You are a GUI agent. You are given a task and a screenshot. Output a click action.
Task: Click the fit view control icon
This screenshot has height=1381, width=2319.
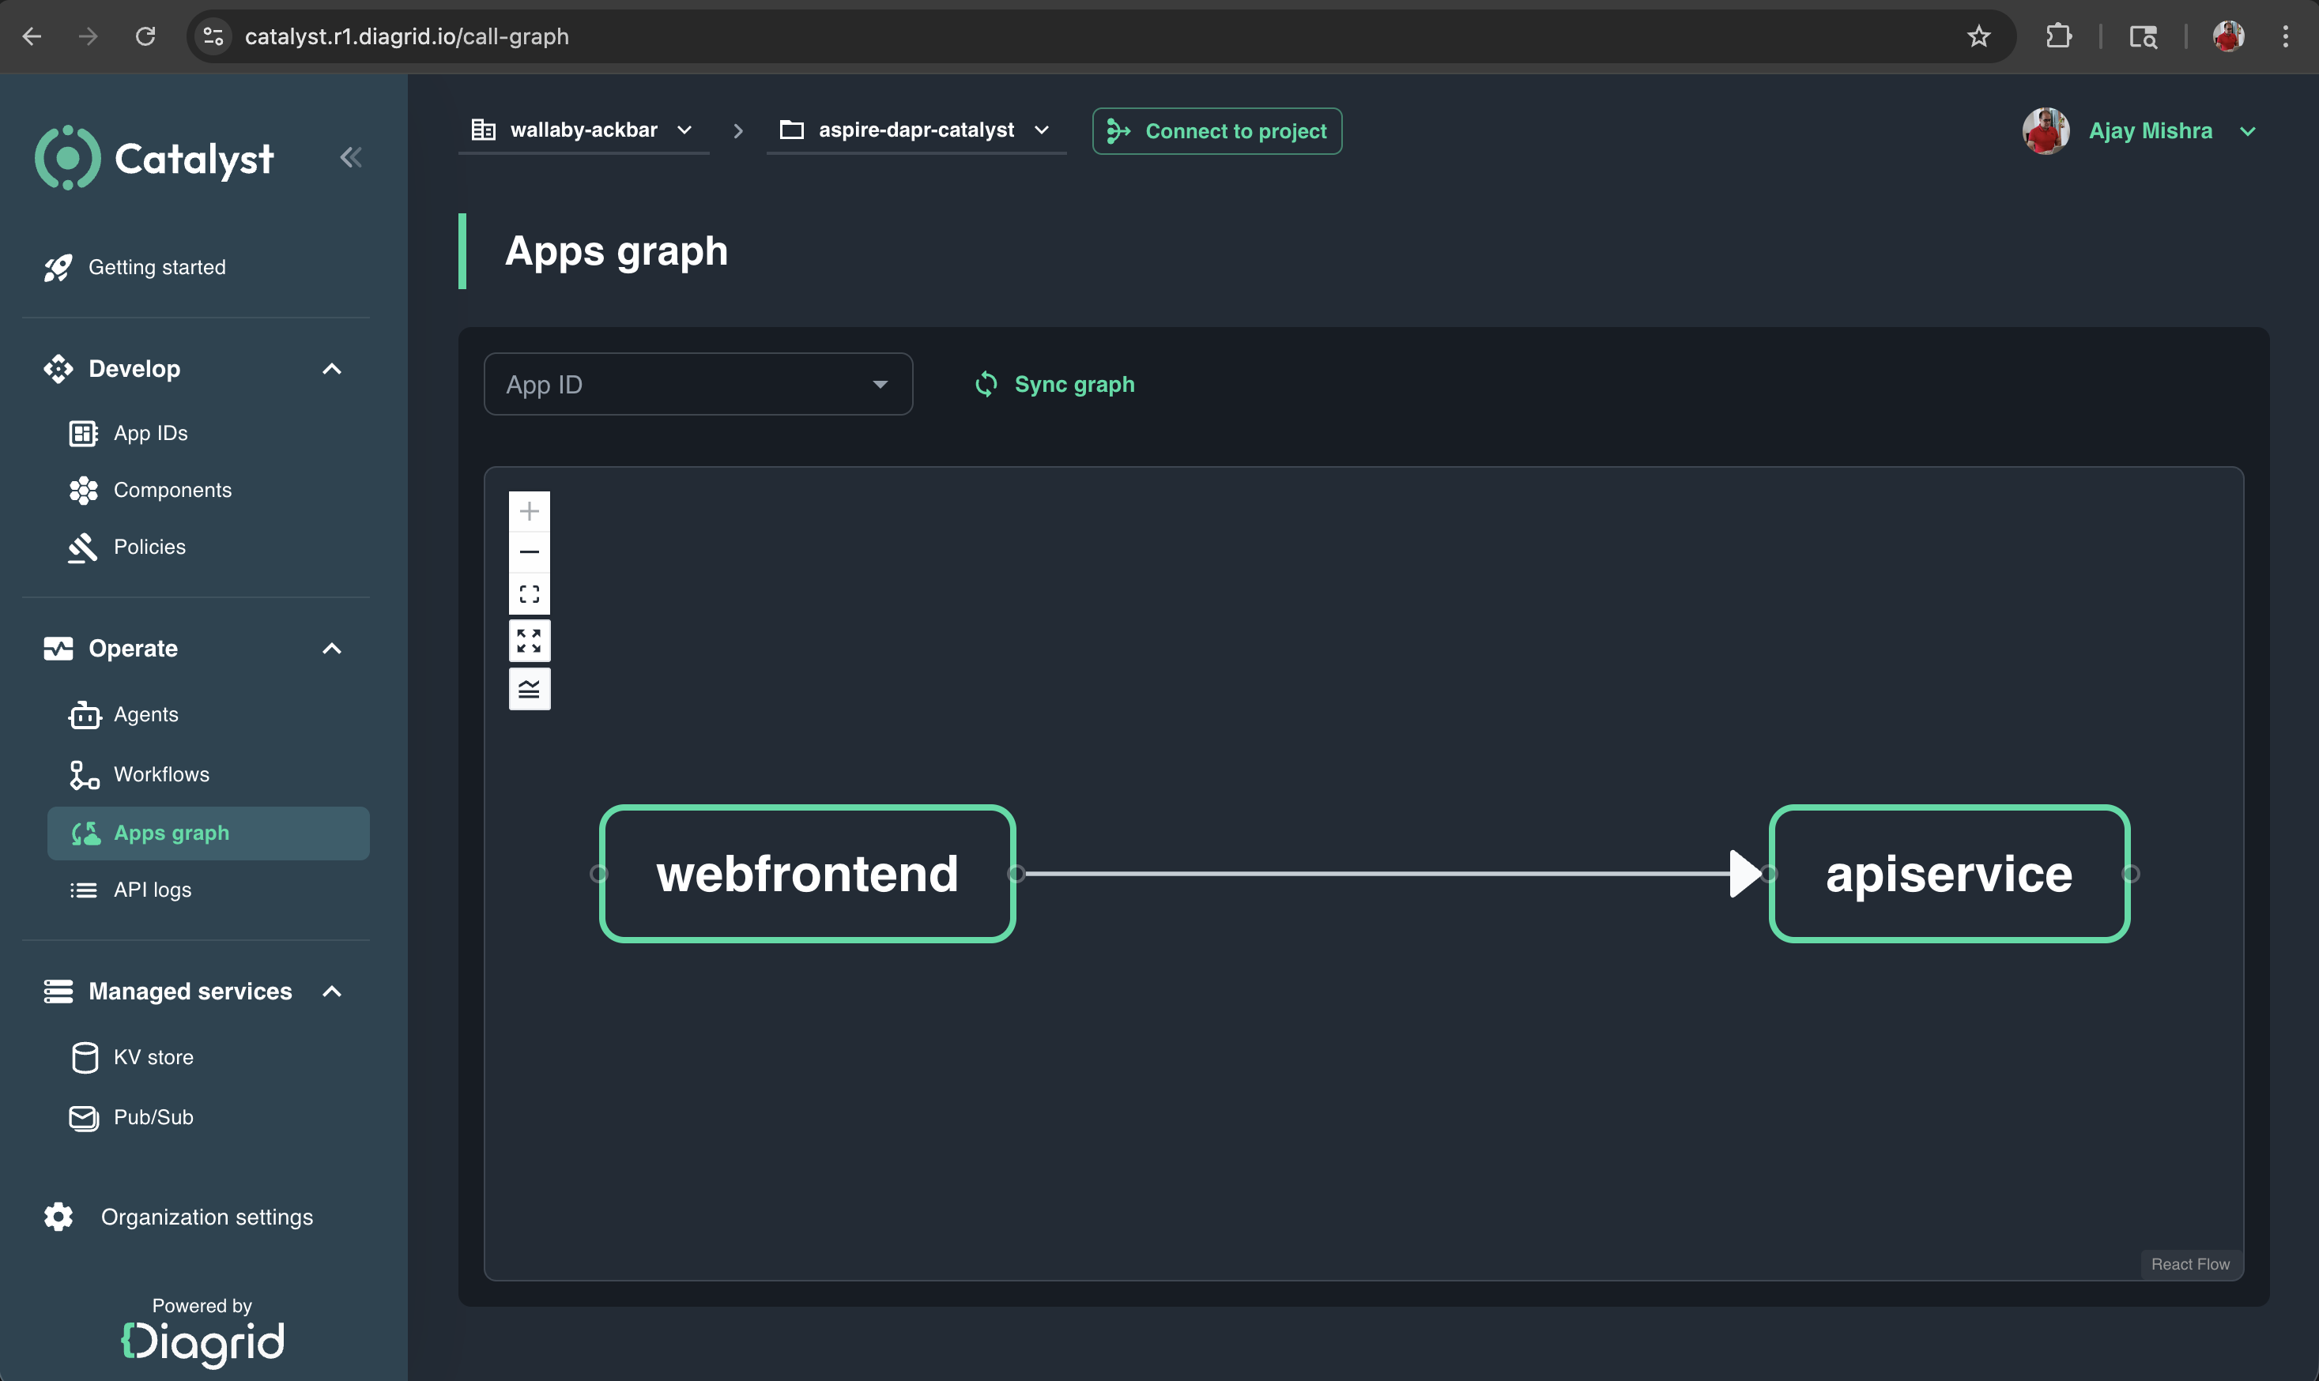[529, 593]
